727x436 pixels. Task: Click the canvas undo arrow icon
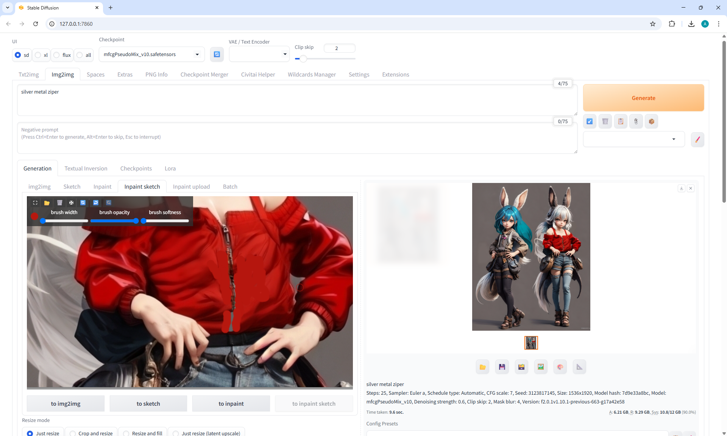pyautogui.click(x=96, y=203)
